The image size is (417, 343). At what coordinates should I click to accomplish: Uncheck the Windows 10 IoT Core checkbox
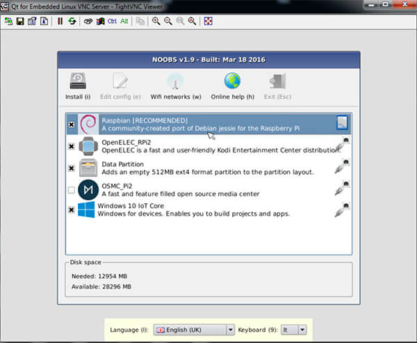[x=72, y=210]
